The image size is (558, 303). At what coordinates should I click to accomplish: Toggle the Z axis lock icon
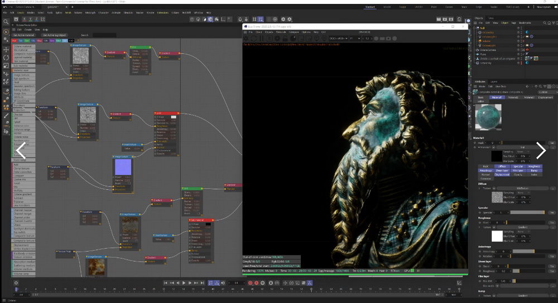[37, 19]
